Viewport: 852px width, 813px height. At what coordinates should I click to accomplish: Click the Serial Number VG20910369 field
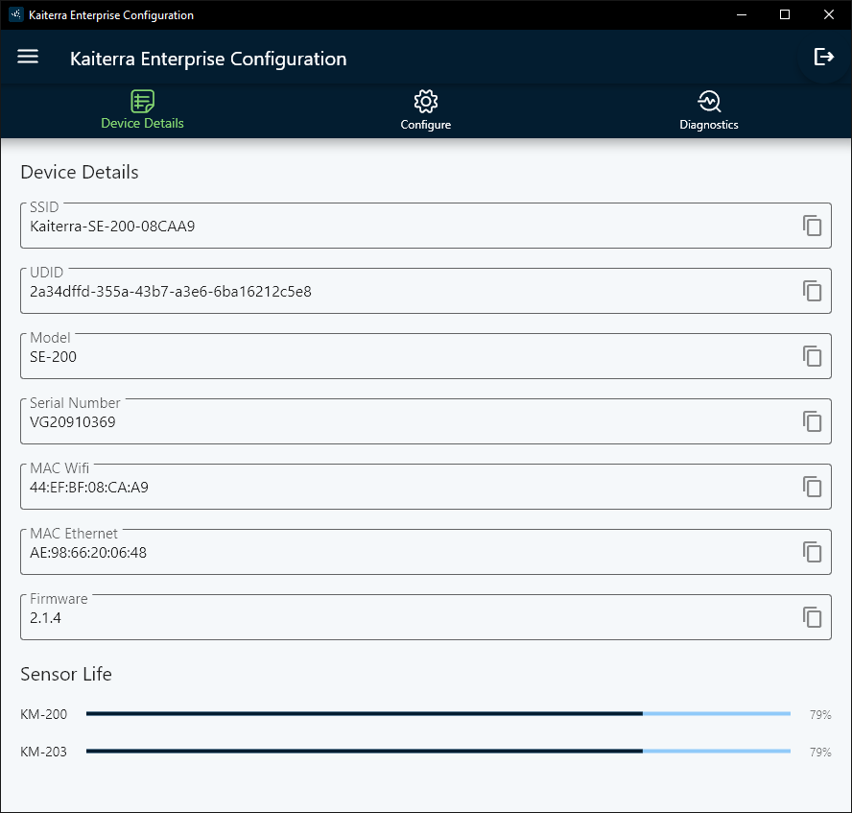(x=426, y=421)
